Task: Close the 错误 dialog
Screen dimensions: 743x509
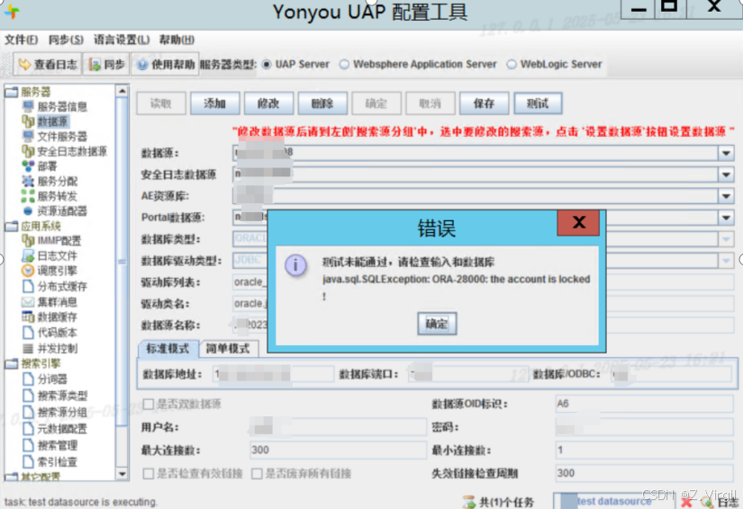Action: tap(578, 223)
